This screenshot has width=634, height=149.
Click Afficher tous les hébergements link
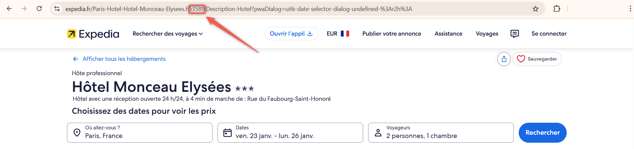click(x=124, y=59)
